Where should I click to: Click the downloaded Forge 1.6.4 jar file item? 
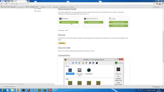click(x=8, y=87)
